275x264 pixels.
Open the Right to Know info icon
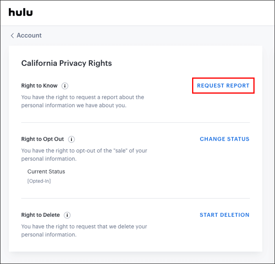[x=65, y=86]
